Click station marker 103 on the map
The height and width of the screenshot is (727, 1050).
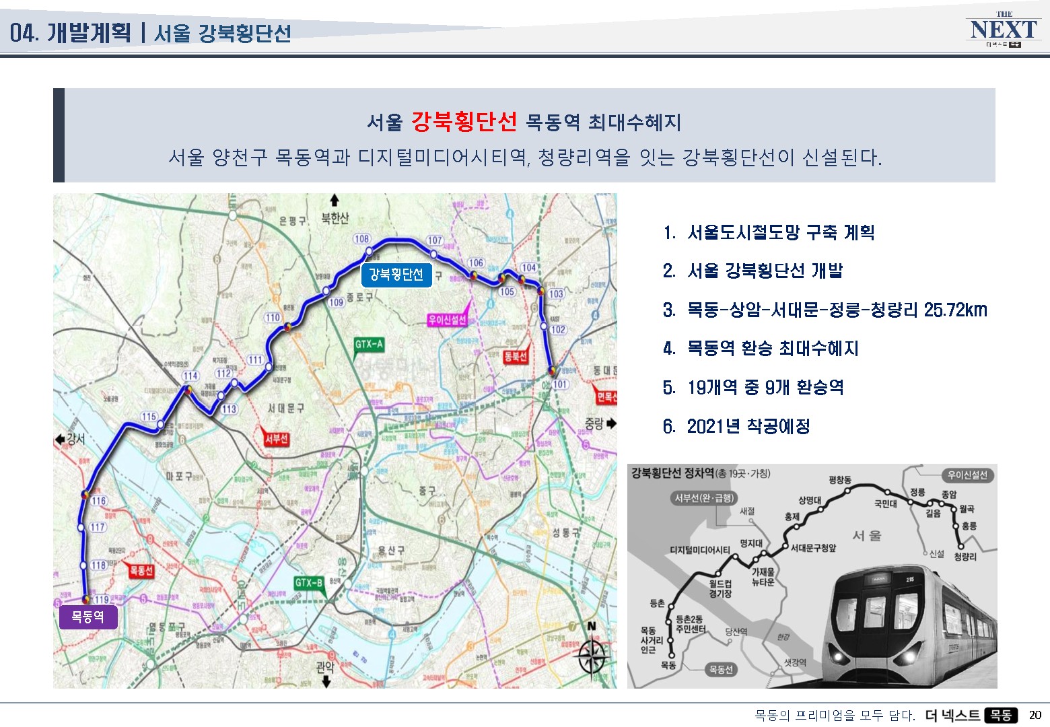coord(556,293)
